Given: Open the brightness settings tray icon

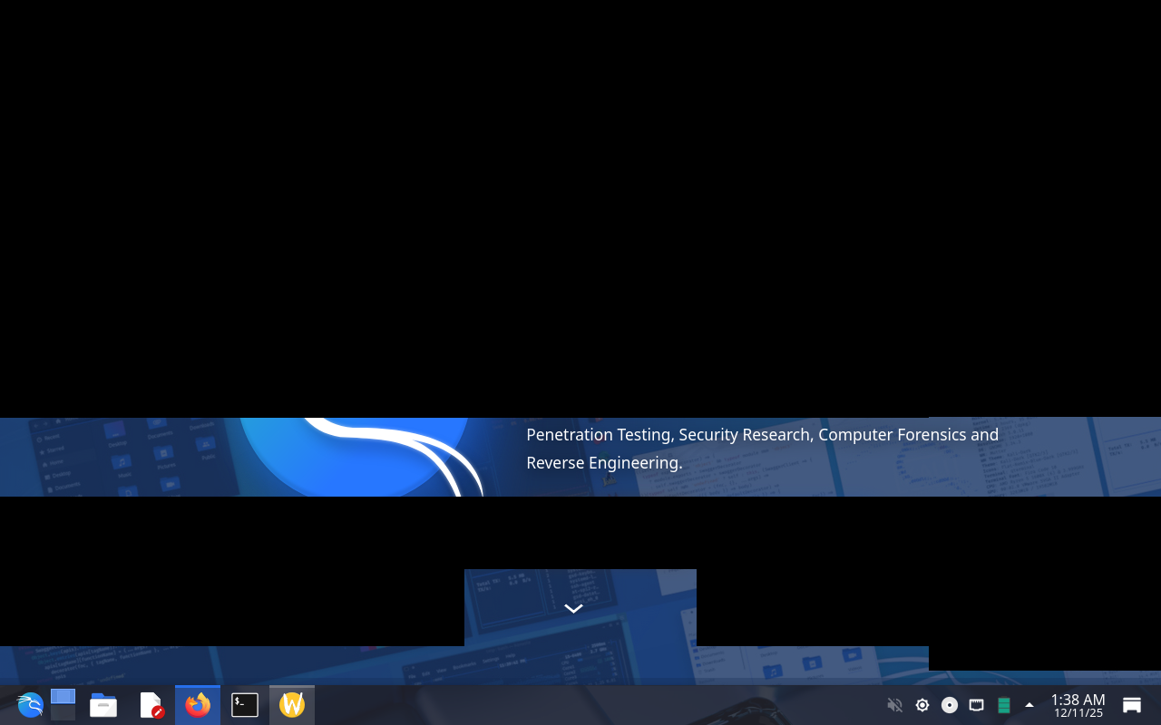Looking at the screenshot, I should click(922, 705).
